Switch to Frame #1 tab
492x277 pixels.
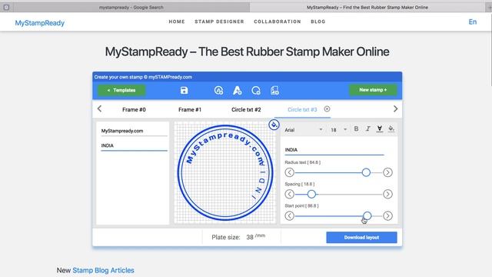point(190,109)
